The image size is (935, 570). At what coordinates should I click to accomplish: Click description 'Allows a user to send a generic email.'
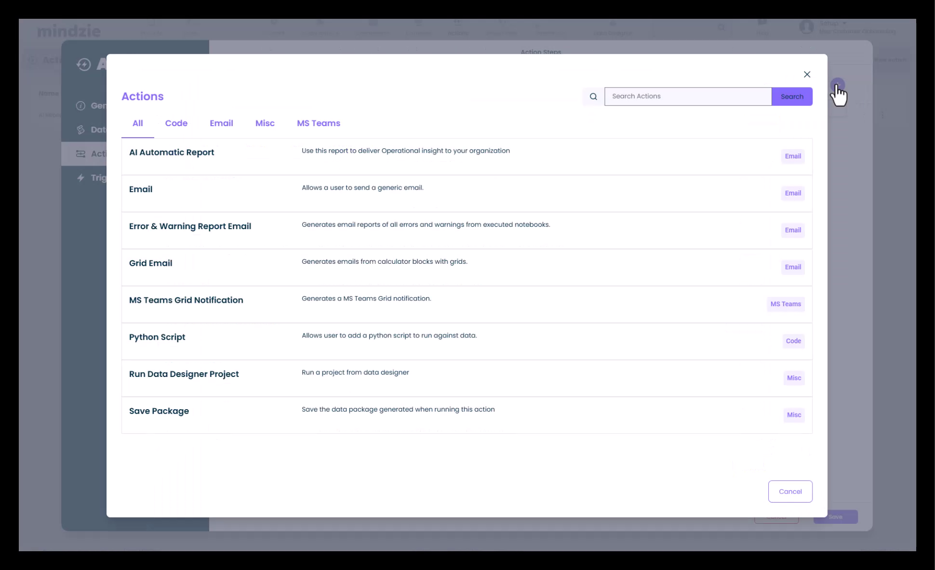pyautogui.click(x=362, y=188)
